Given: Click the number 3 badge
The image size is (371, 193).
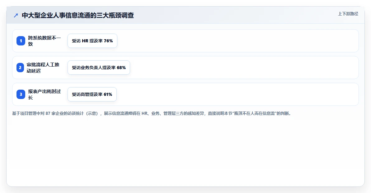Looking at the screenshot, I should pos(21,94).
